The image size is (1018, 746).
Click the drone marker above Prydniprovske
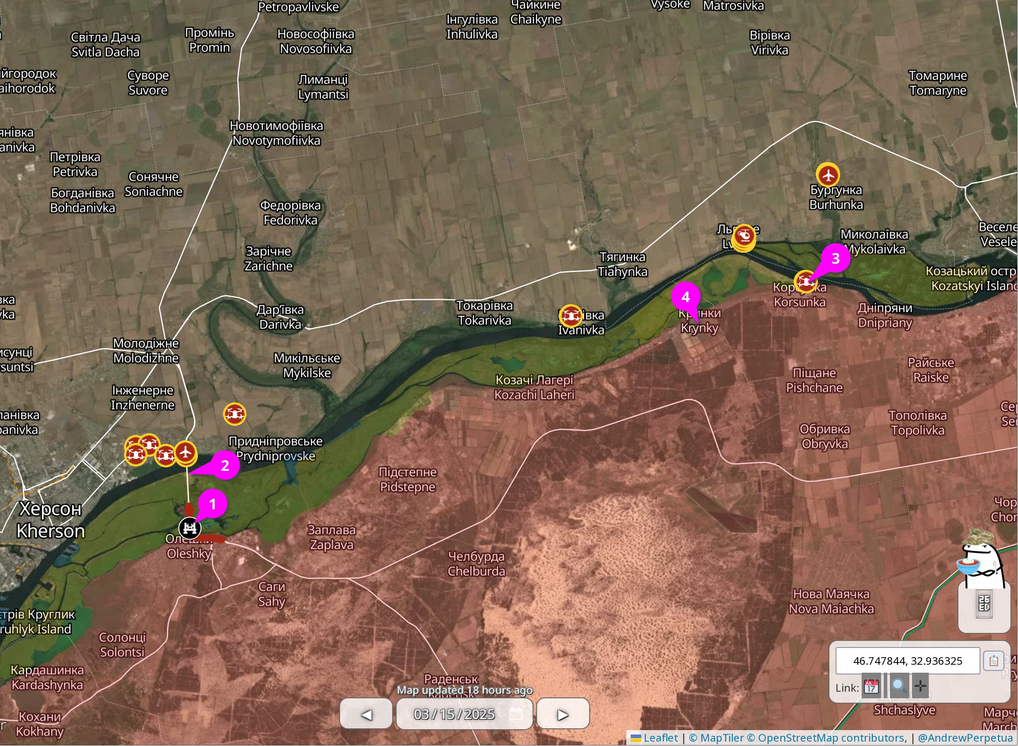pos(235,414)
